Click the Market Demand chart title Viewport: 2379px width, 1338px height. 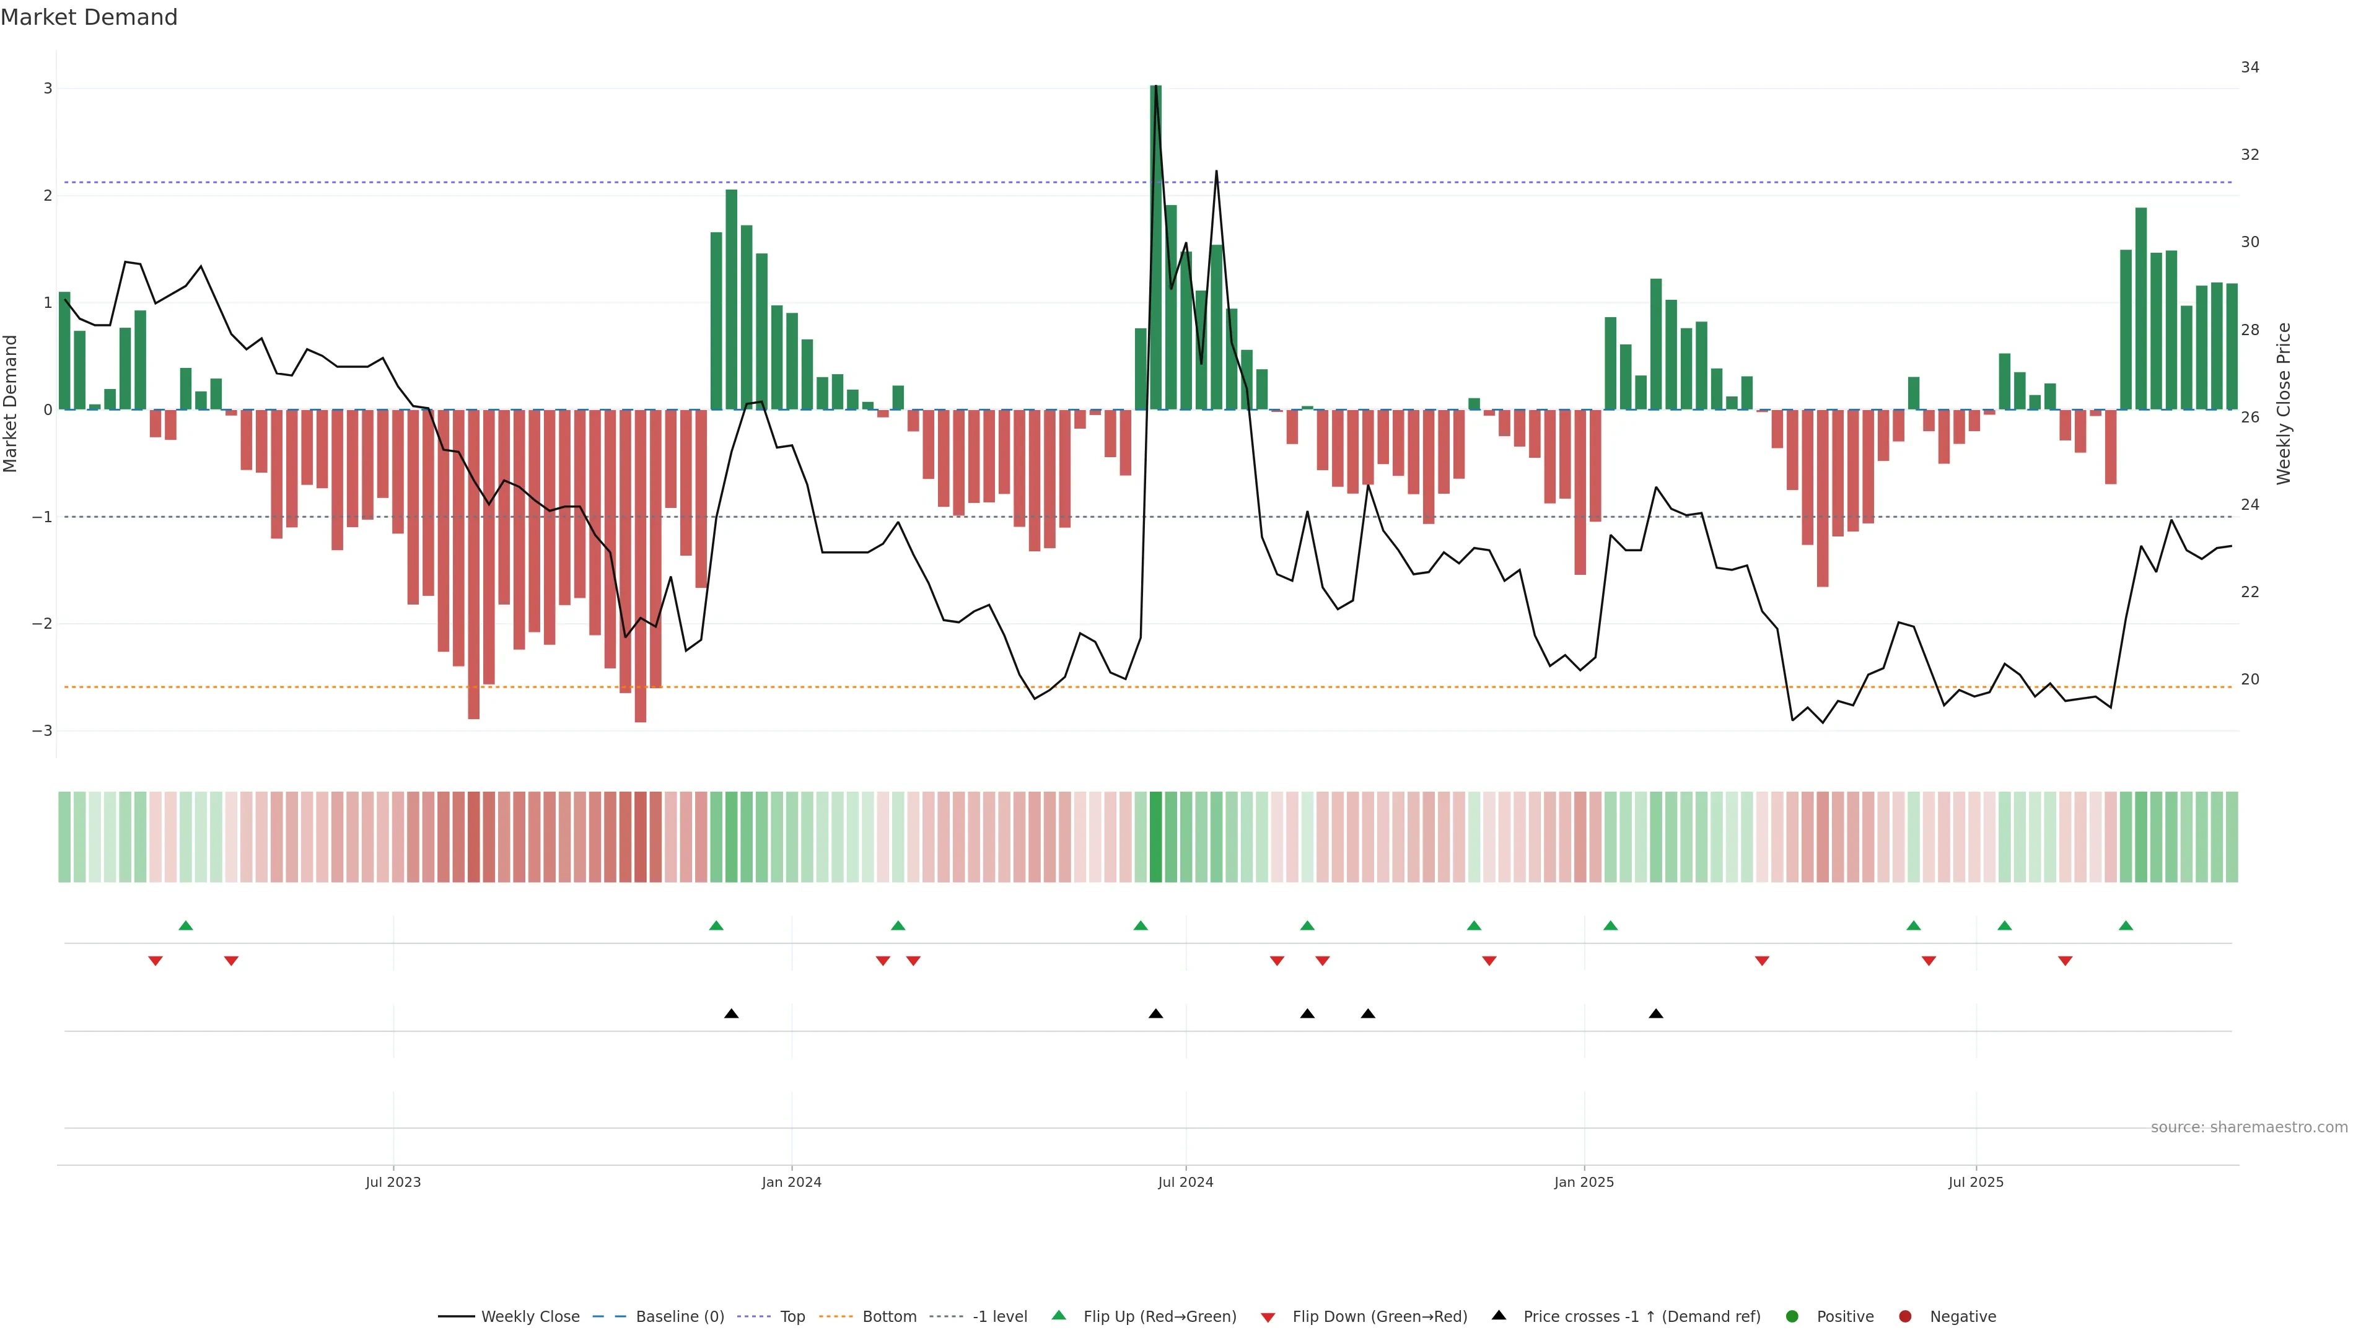(89, 17)
